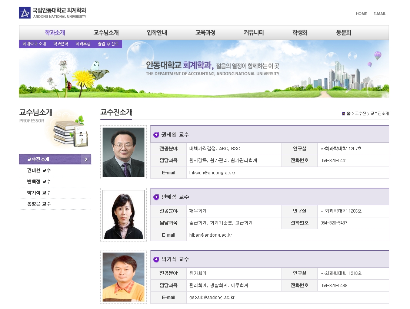Open the 동문회 main menu

click(344, 33)
